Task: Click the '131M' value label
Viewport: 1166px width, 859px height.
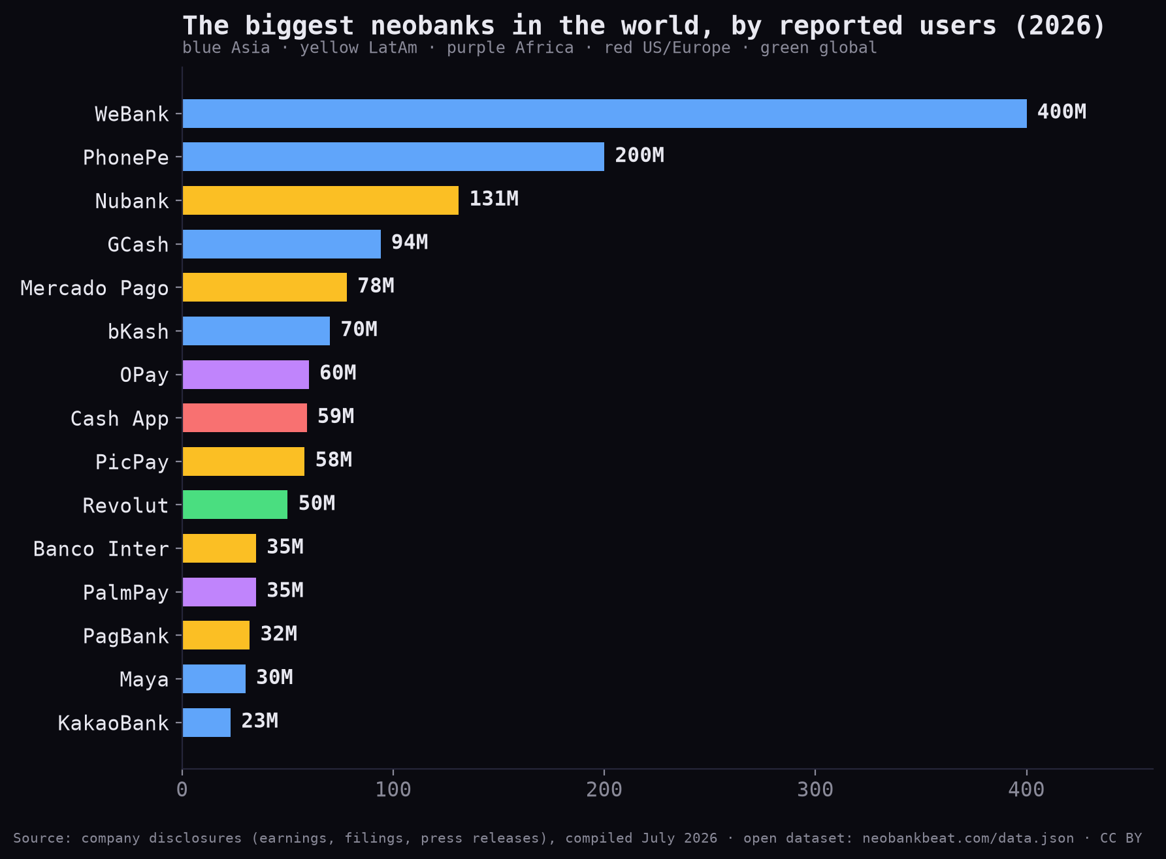Action: [494, 198]
